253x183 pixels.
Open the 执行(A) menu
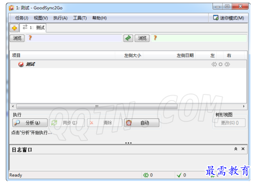(60, 18)
